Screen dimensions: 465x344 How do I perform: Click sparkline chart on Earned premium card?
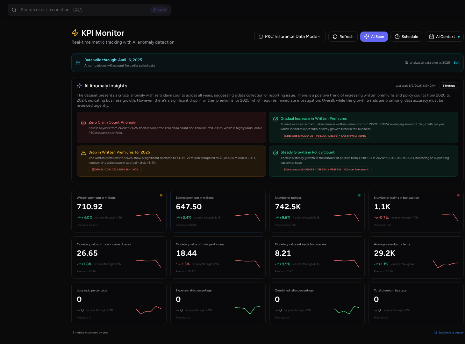(x=247, y=217)
